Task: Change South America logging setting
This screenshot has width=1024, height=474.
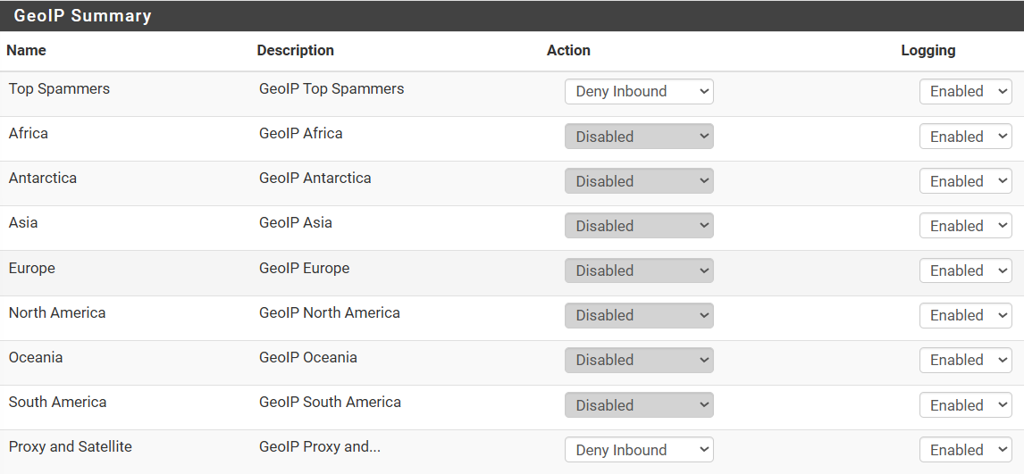Action: (965, 405)
